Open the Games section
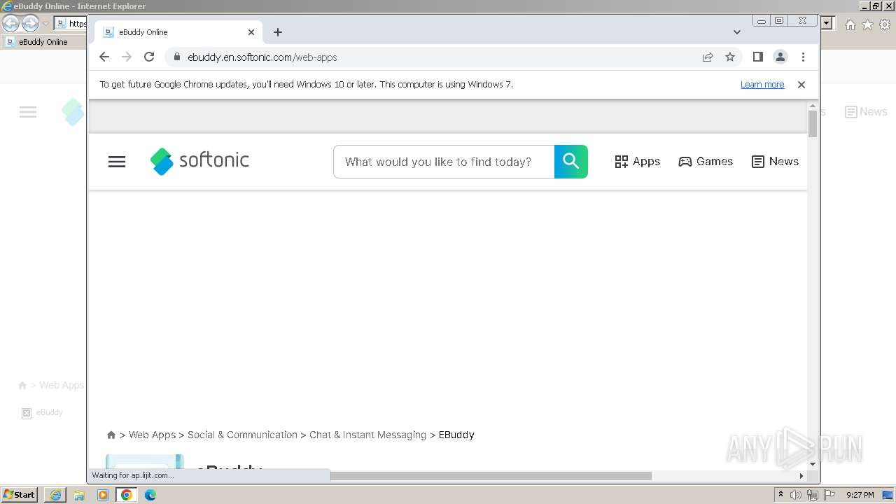896x504 pixels. pyautogui.click(x=706, y=162)
